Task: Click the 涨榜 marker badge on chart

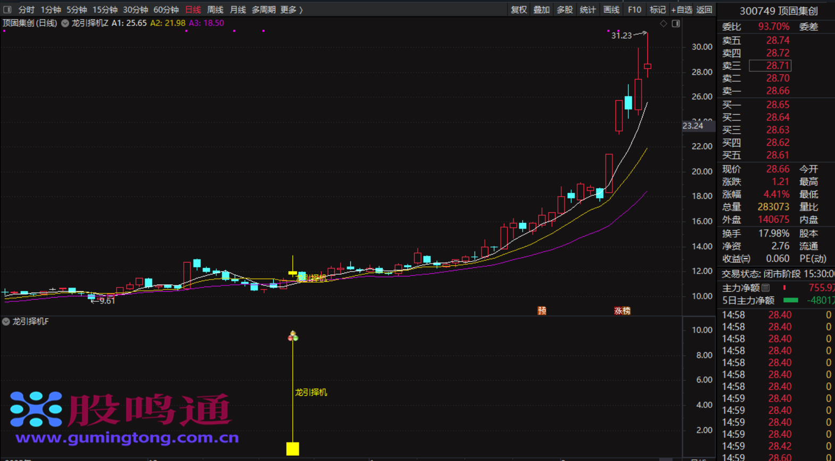Action: pyautogui.click(x=622, y=311)
